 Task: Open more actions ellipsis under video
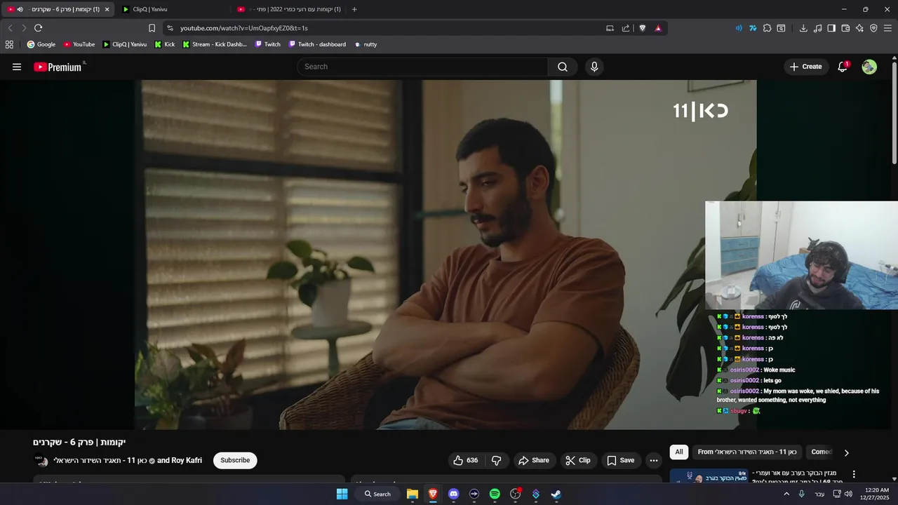(x=654, y=460)
